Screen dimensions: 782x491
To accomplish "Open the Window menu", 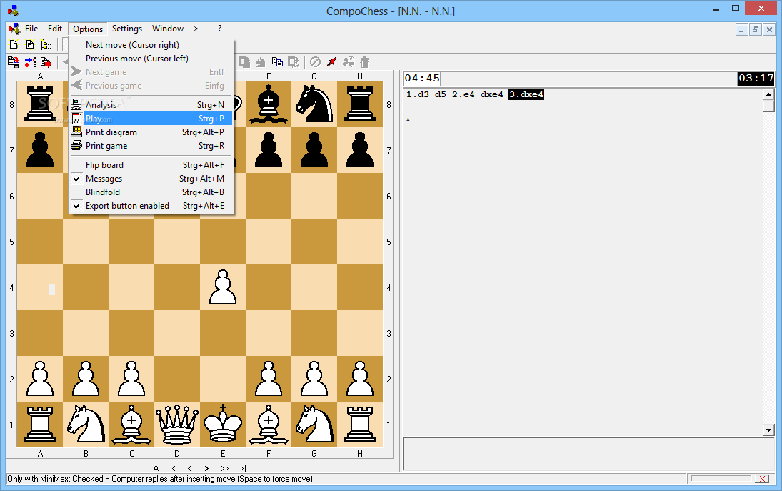I will (x=168, y=29).
